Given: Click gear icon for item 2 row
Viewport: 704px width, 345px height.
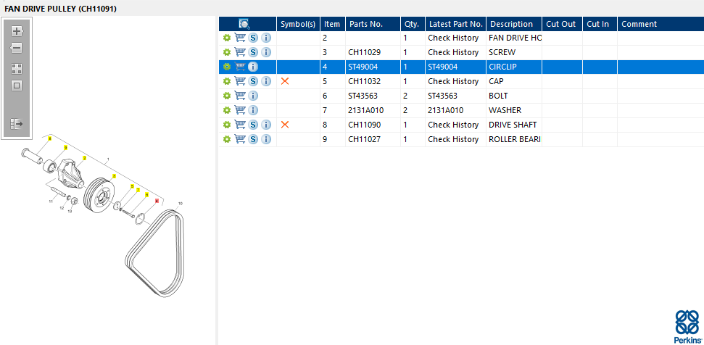Looking at the screenshot, I should pos(227,38).
